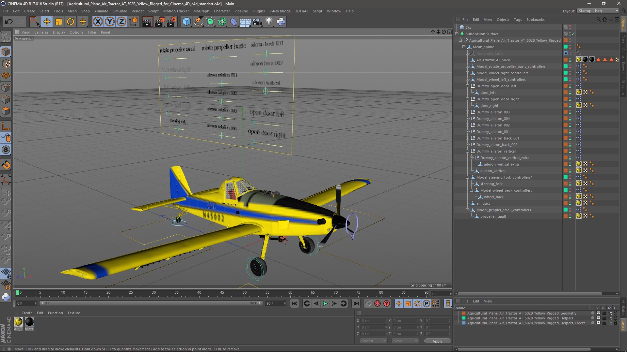
Task: Open the Bend deformer icon
Action: pos(234,22)
